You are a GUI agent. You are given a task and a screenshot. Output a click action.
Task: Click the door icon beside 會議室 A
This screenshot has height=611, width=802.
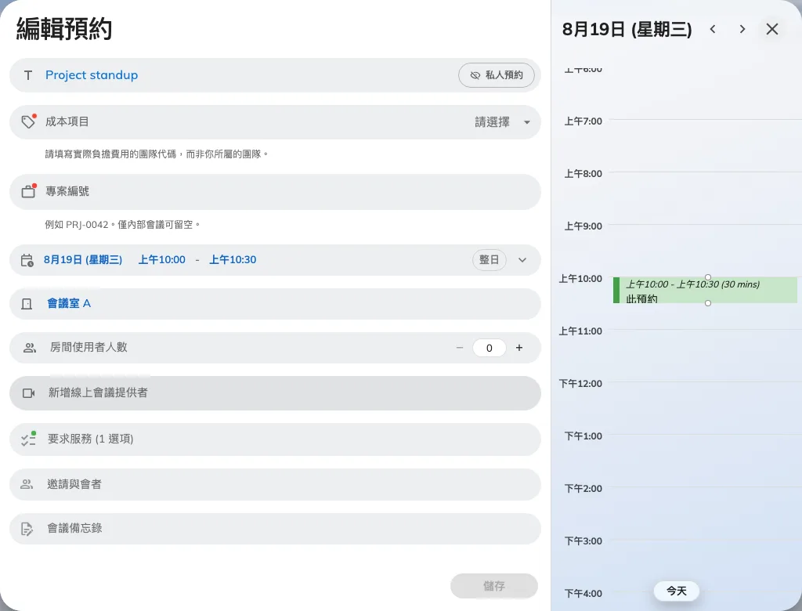(x=27, y=304)
